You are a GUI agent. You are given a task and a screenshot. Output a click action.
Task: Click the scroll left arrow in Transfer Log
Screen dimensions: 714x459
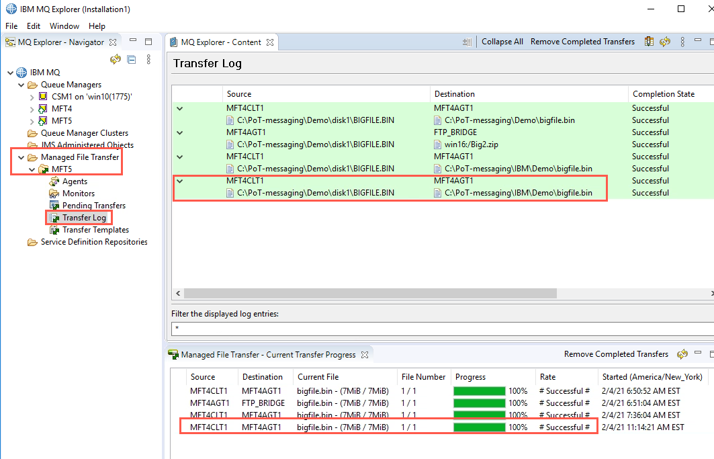178,293
